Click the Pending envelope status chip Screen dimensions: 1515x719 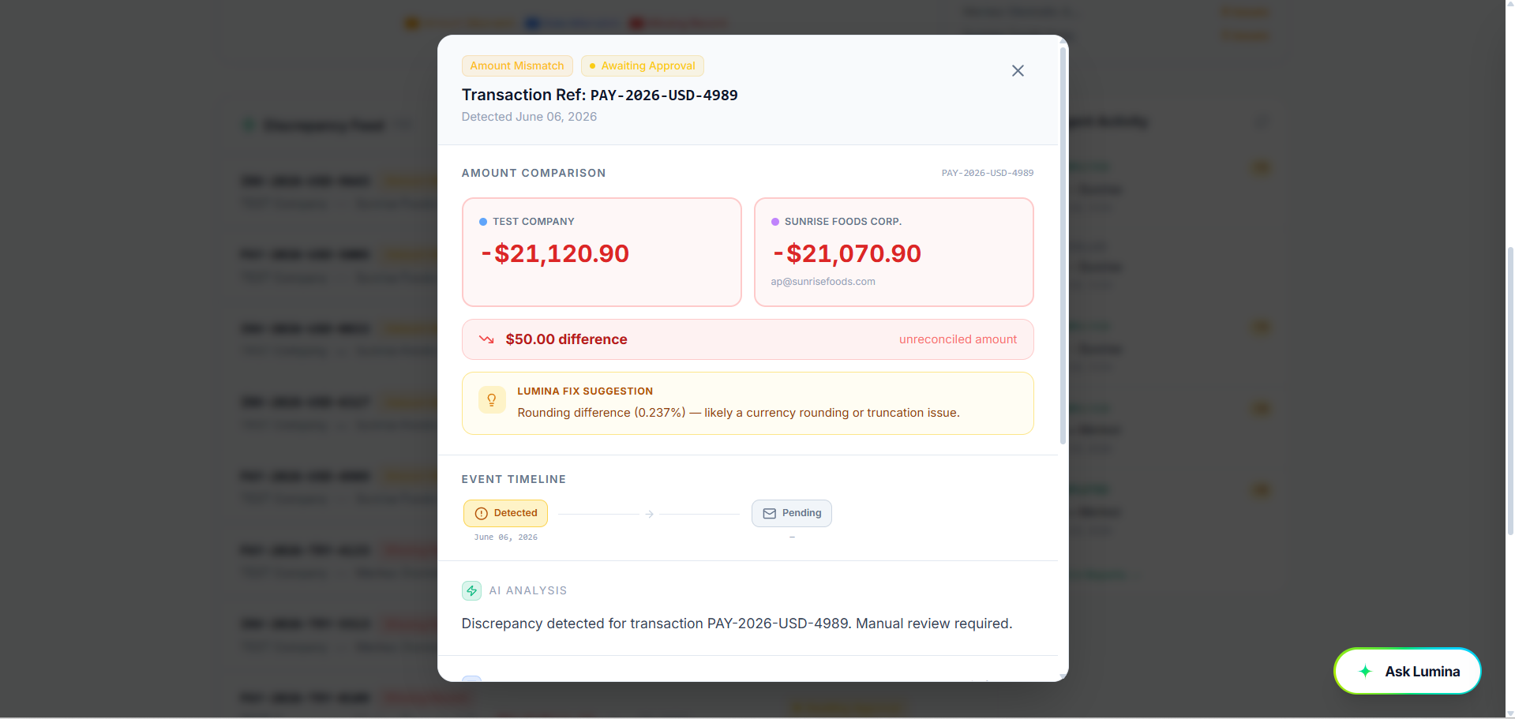(791, 513)
